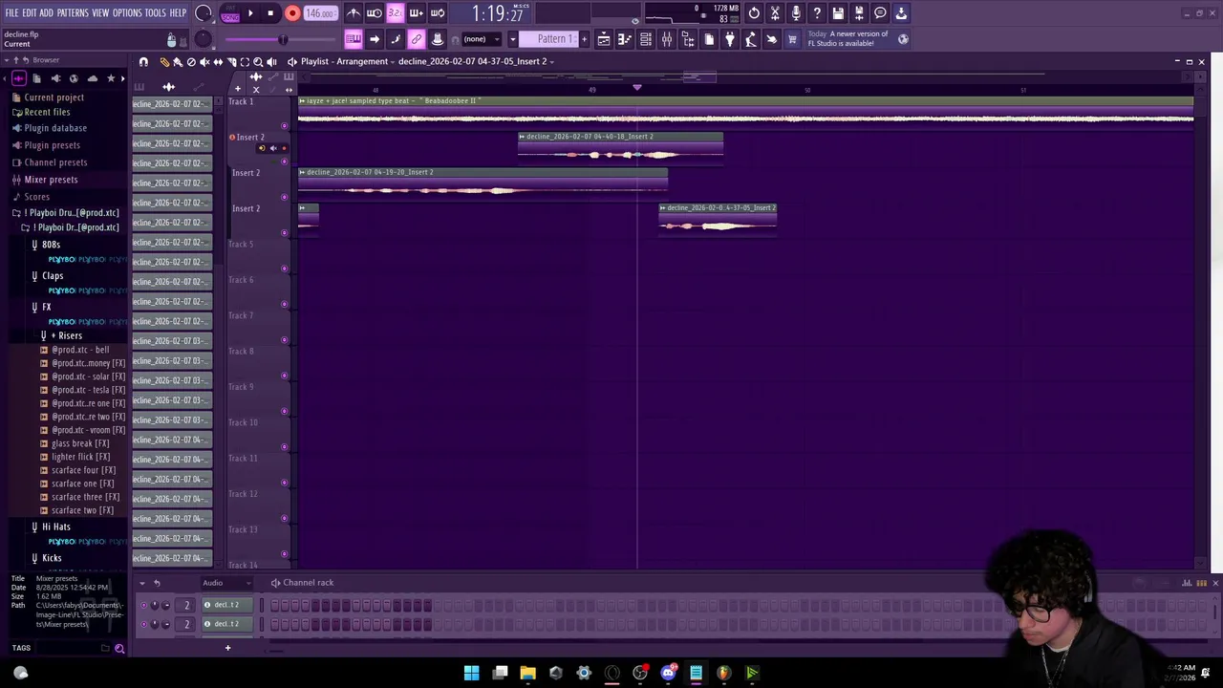Select the Draw pencil tool in playlist toolbar
The width and height of the screenshot is (1223, 688).
pos(164,62)
